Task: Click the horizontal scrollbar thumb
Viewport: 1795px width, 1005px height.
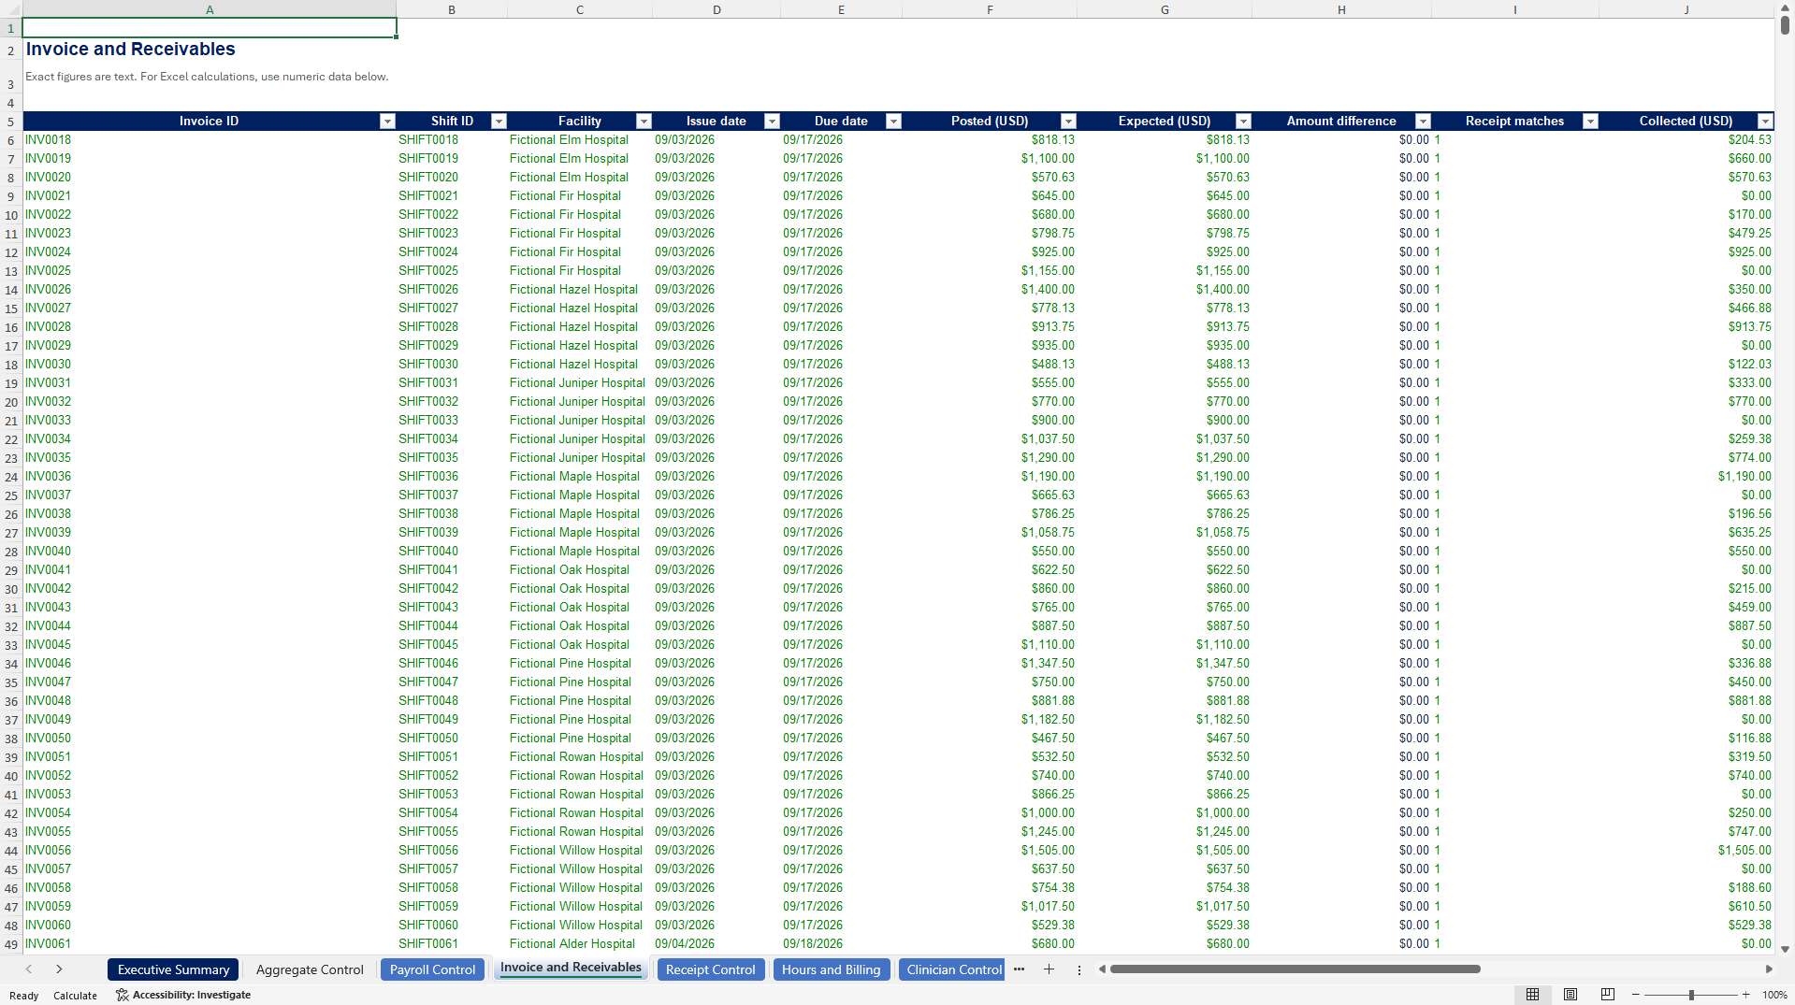Action: click(1295, 969)
